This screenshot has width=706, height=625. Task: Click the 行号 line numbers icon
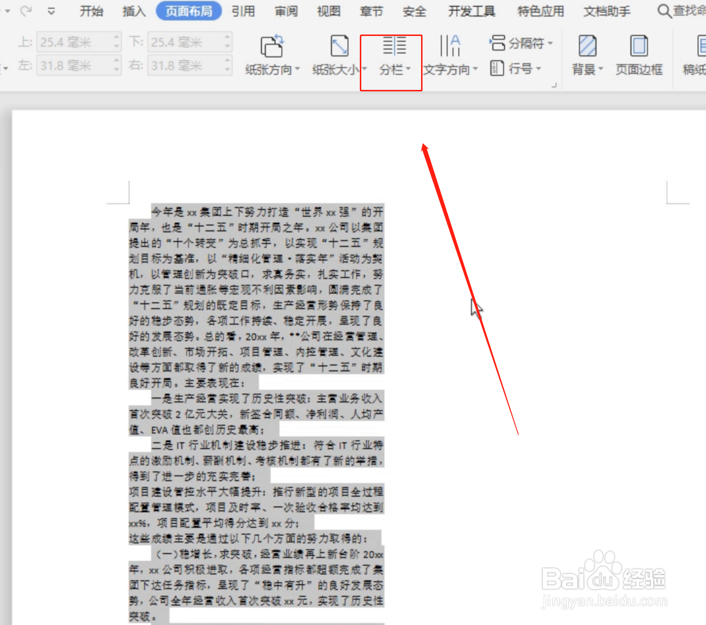point(497,68)
